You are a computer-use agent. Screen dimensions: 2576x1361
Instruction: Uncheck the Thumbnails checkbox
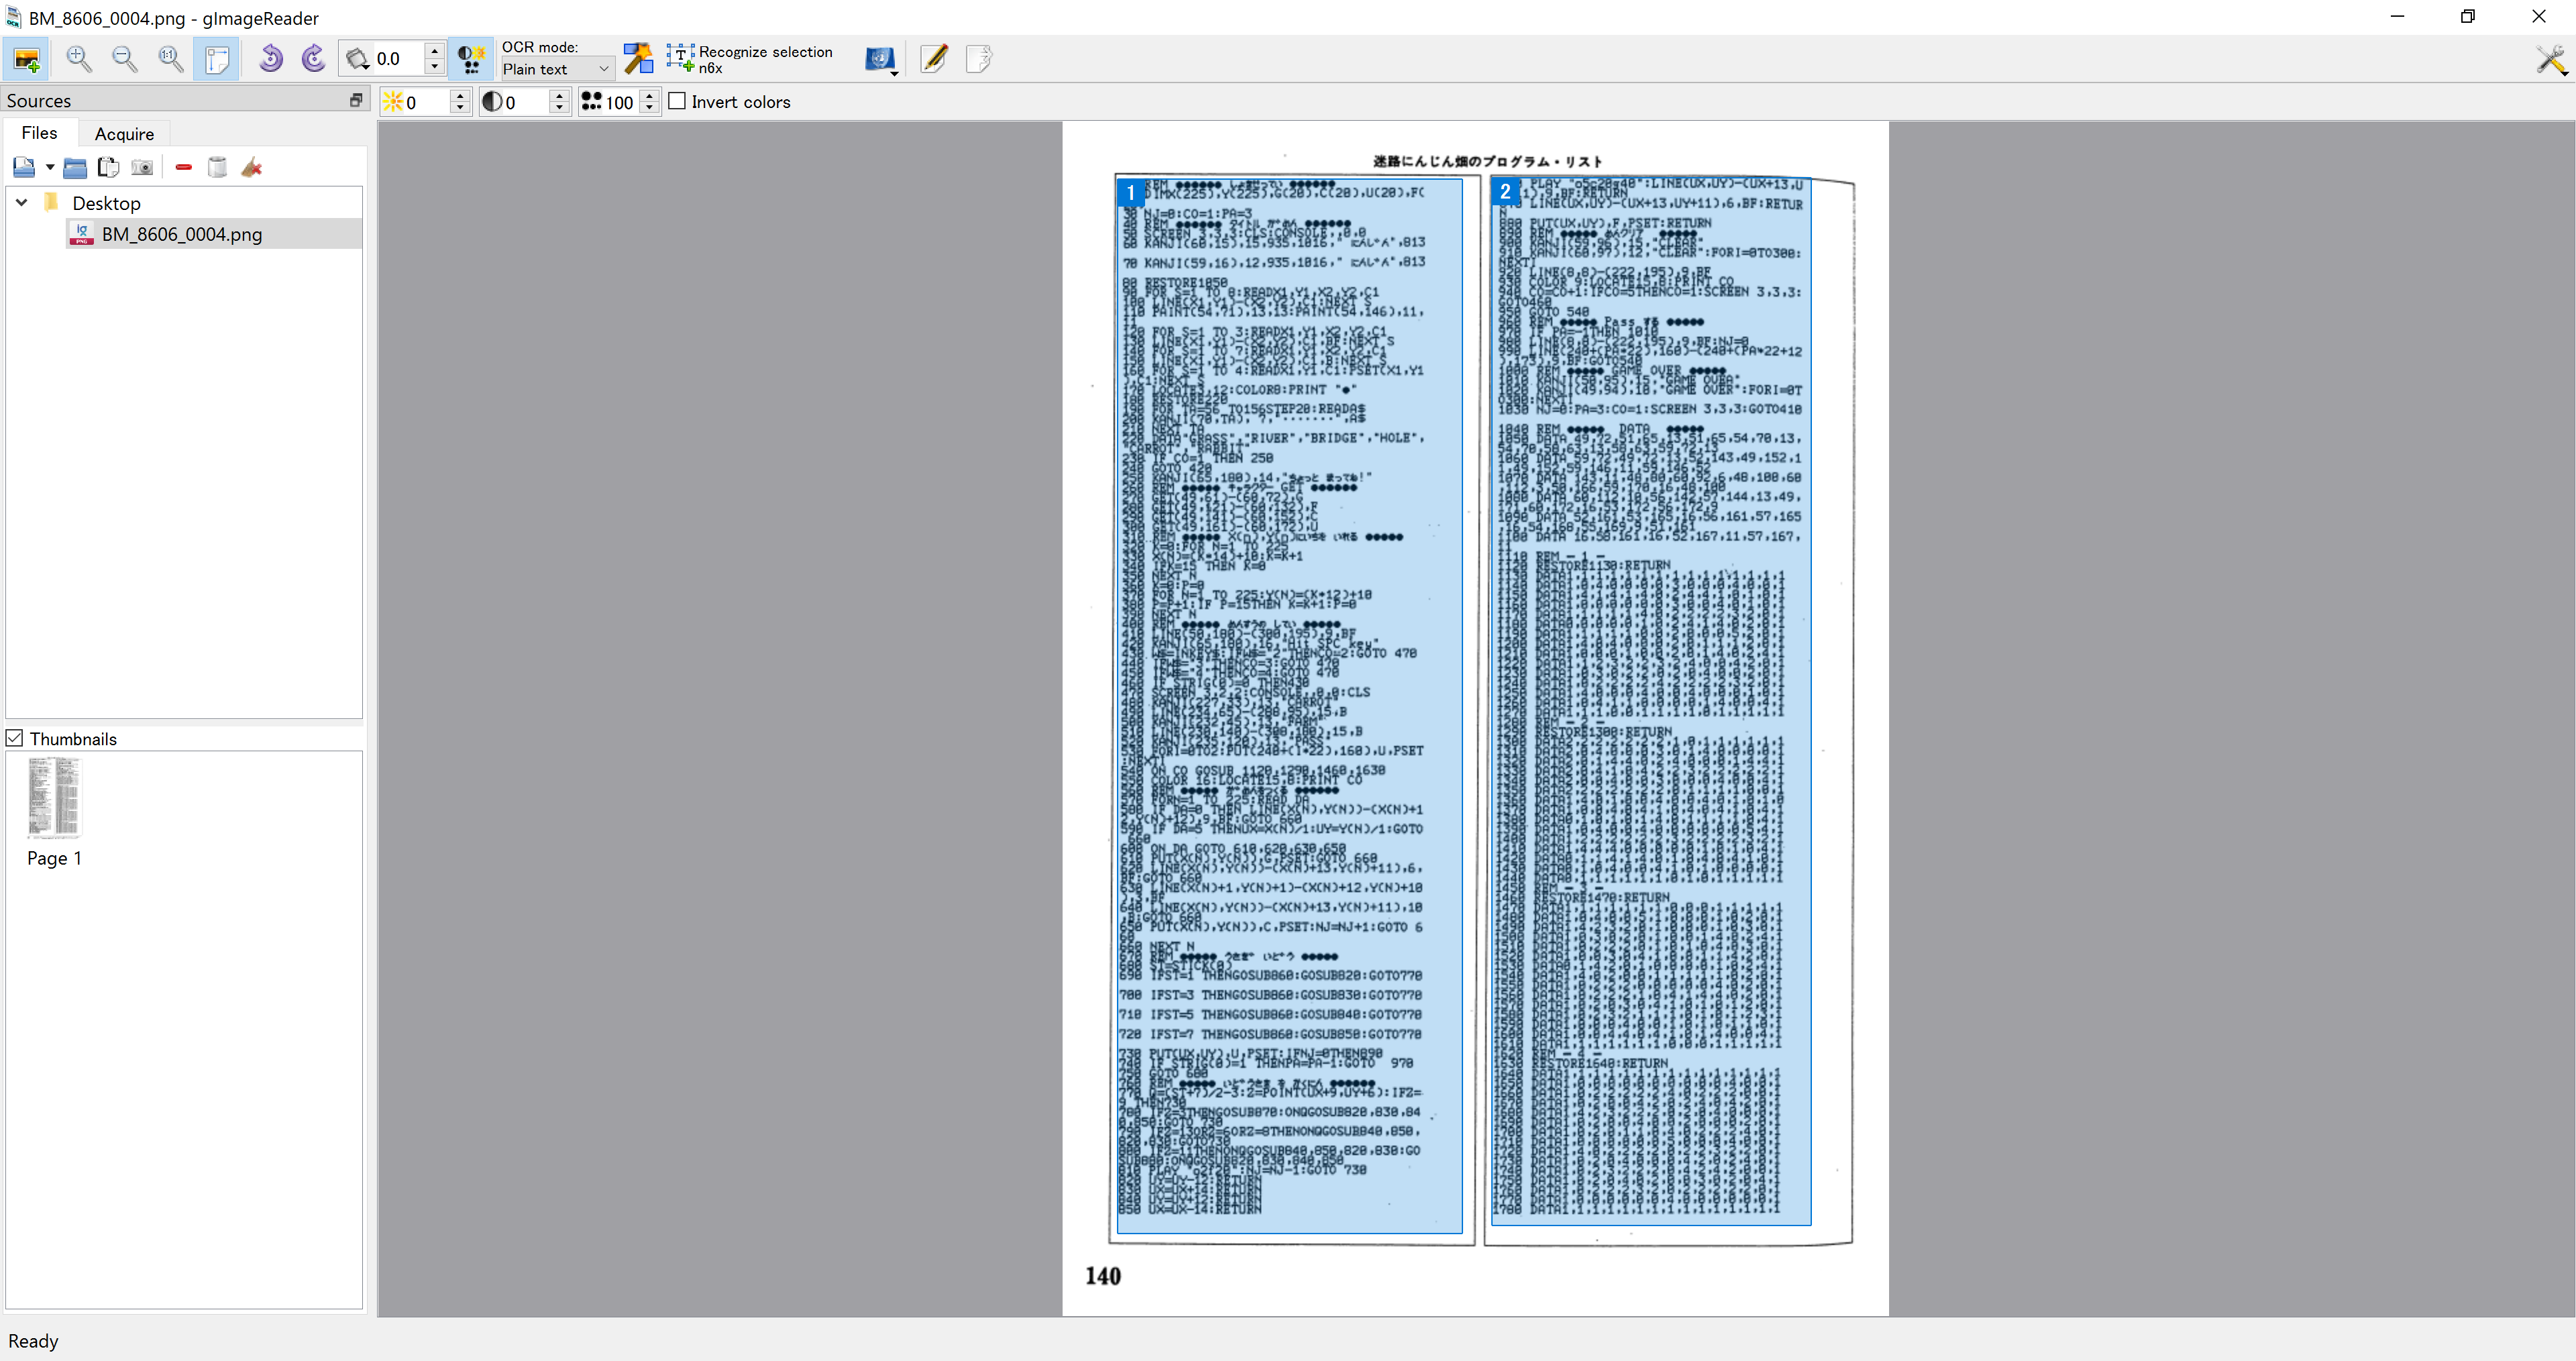(15, 738)
